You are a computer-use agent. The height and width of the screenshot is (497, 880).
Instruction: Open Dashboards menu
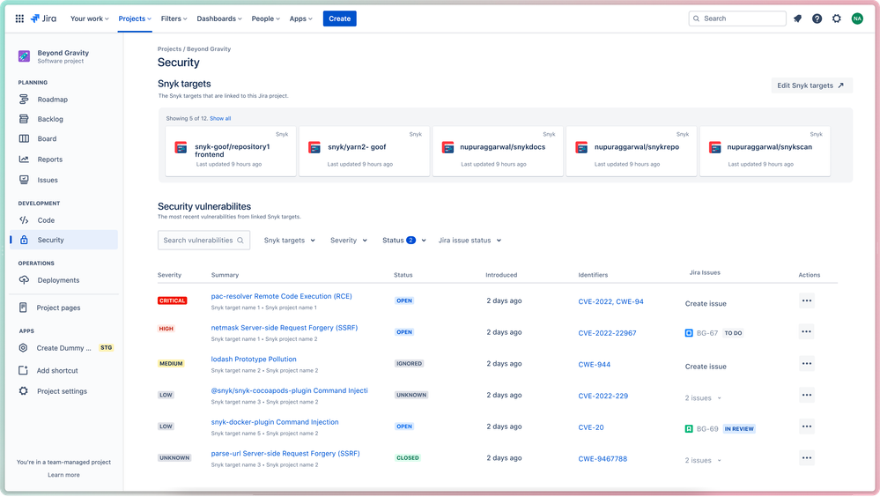[218, 19]
